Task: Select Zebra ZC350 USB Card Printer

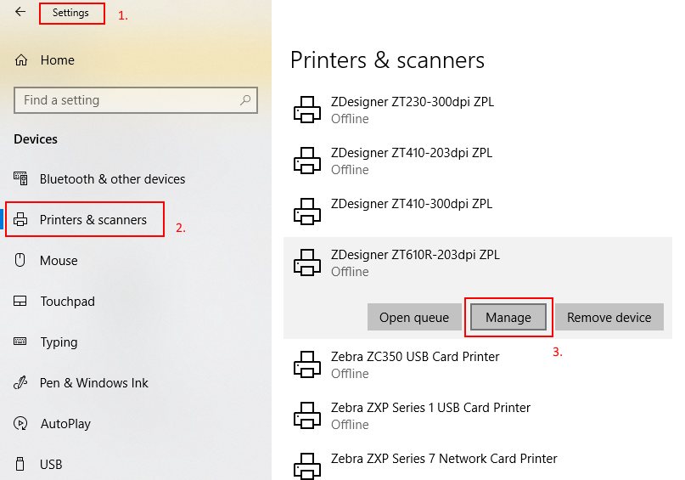Action: tap(414, 364)
